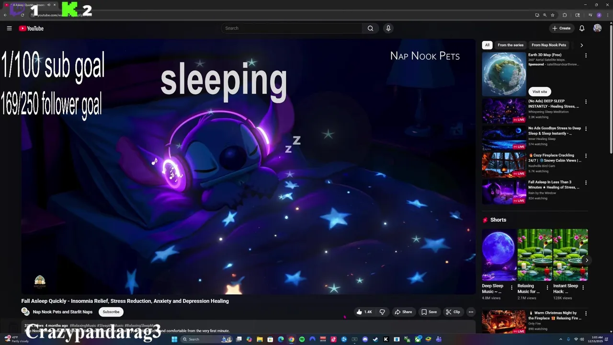
Task: Open Deep Sleep Music short thumbnail
Action: [x=499, y=254]
